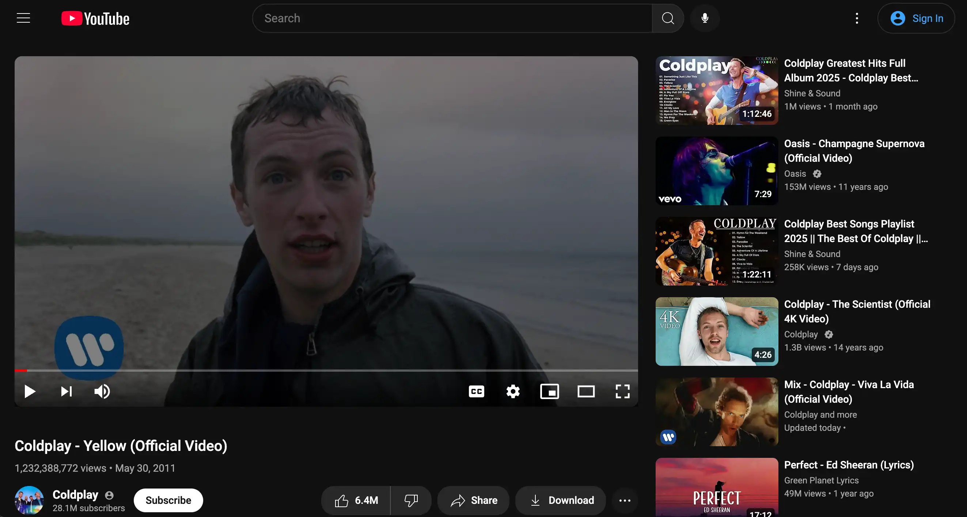Skip to the next video
Image resolution: width=967 pixels, height=517 pixels.
click(66, 391)
